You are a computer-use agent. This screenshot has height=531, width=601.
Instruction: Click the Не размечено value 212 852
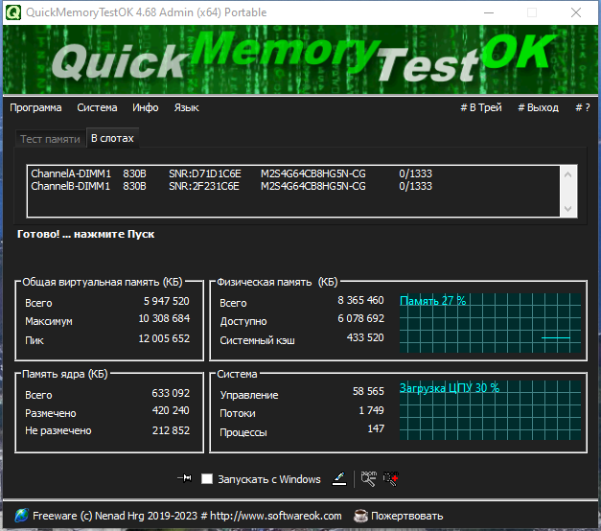171,430
